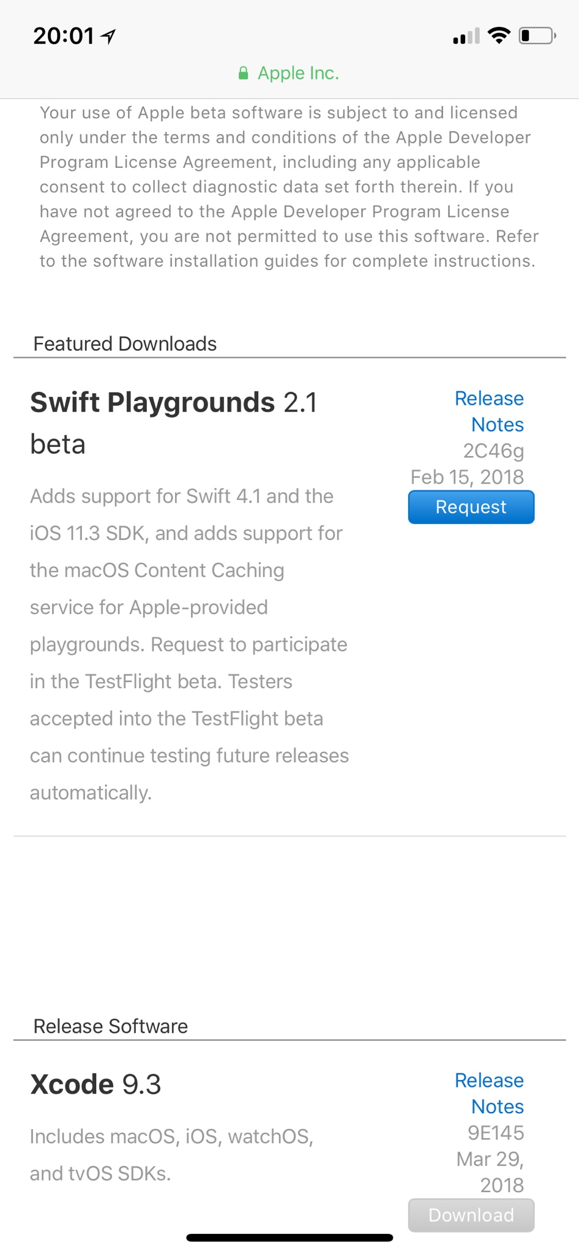Viewport: 579px width, 1254px height.
Task: Tap the Wi-Fi icon in status bar
Action: click(x=499, y=36)
